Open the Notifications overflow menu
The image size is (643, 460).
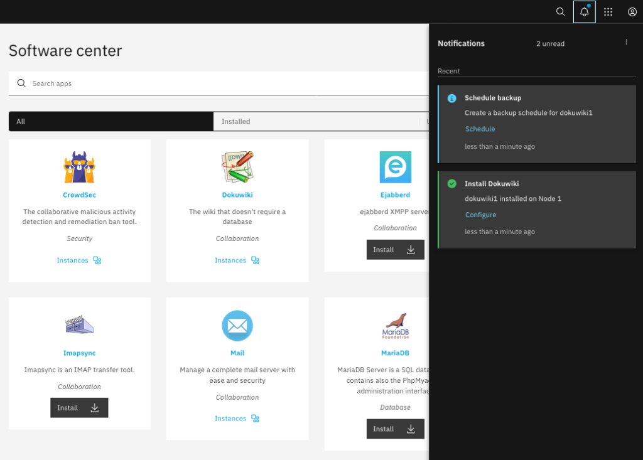(x=626, y=42)
